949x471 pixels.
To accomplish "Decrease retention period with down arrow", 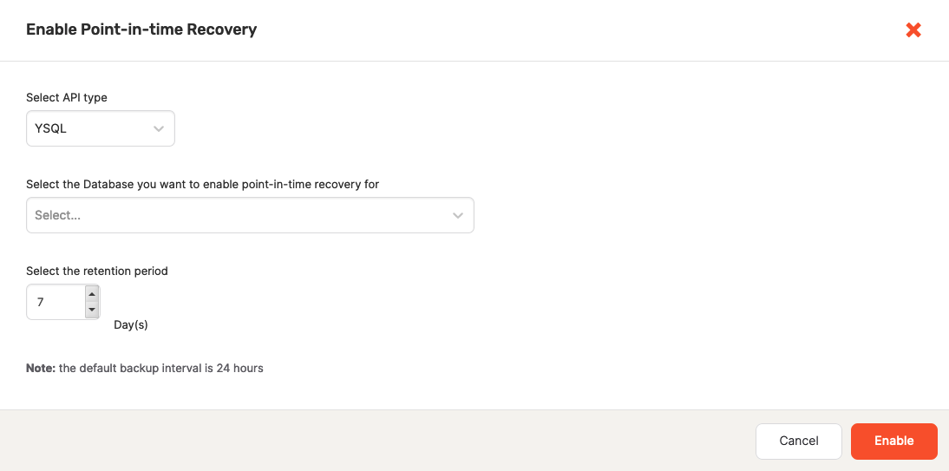I will click(92, 310).
